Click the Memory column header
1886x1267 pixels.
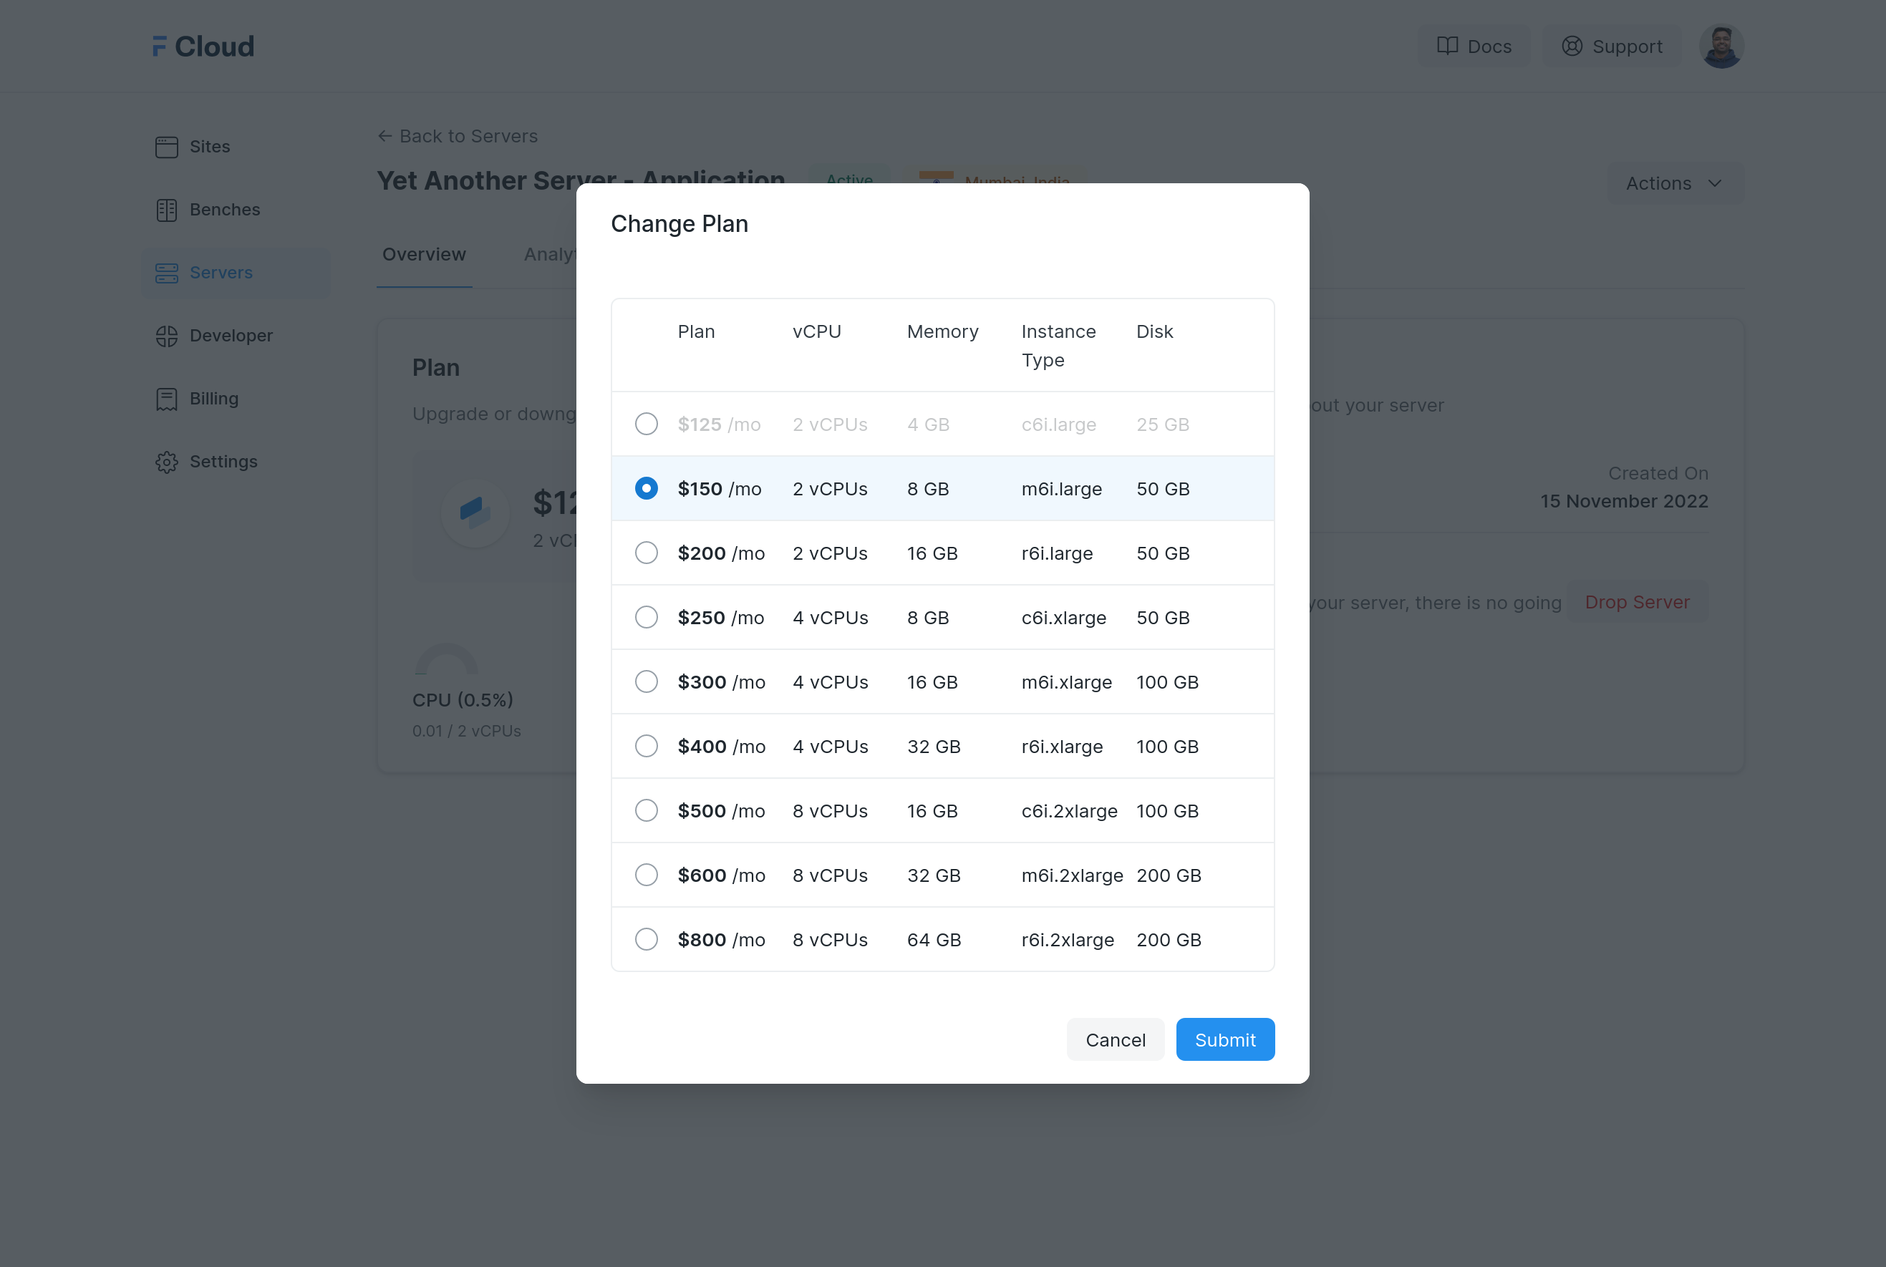[x=942, y=331]
